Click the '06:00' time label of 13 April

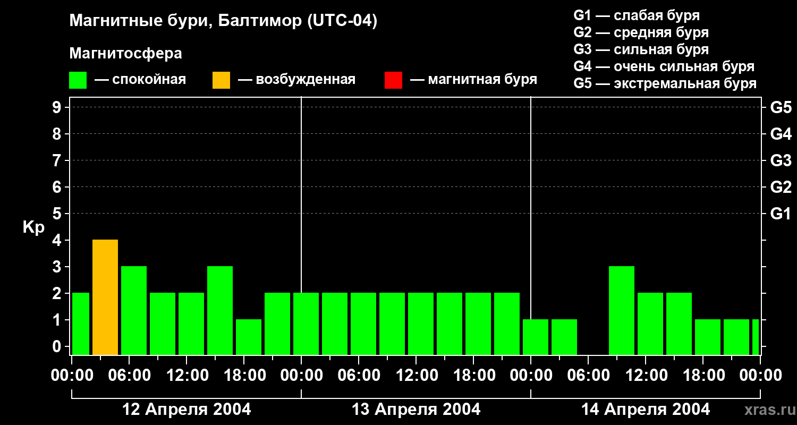(x=359, y=376)
